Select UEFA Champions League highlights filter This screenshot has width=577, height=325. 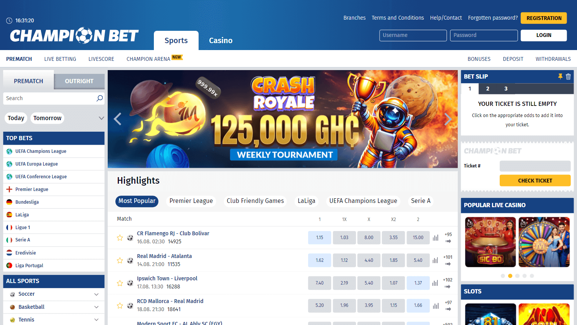[x=363, y=201]
